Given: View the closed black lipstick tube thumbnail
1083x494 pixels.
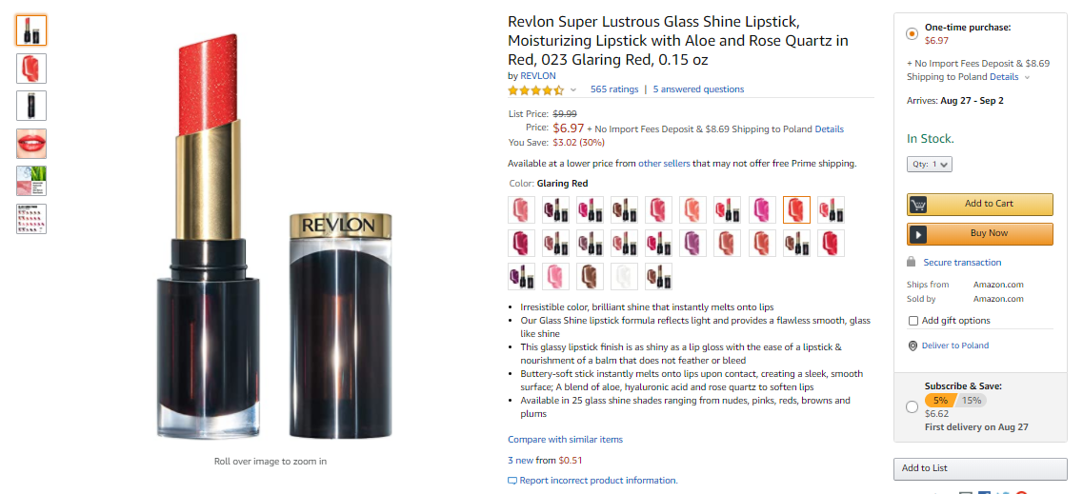Looking at the screenshot, I should click(31, 106).
